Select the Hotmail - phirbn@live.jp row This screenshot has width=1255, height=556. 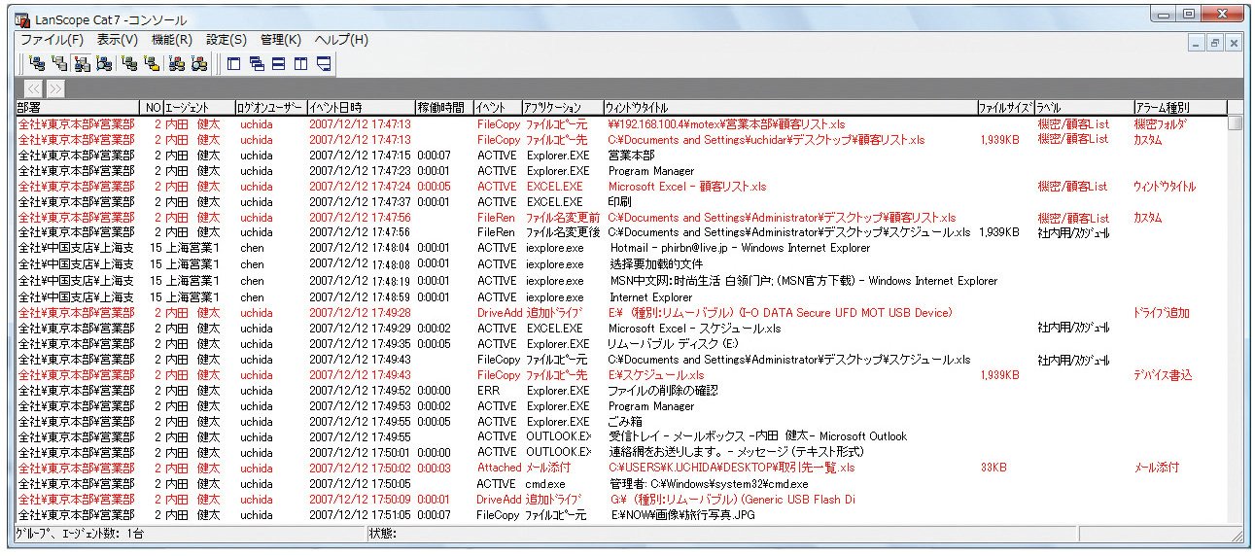pyautogui.click(x=622, y=249)
